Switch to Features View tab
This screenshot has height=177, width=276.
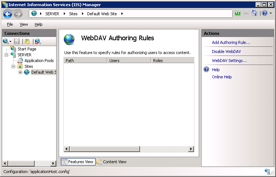coord(78,162)
